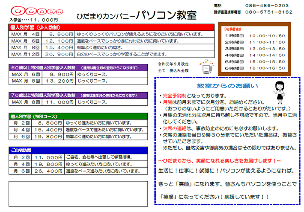
Task: Click the 9,900円 price cell
Action: click(59, 75)
